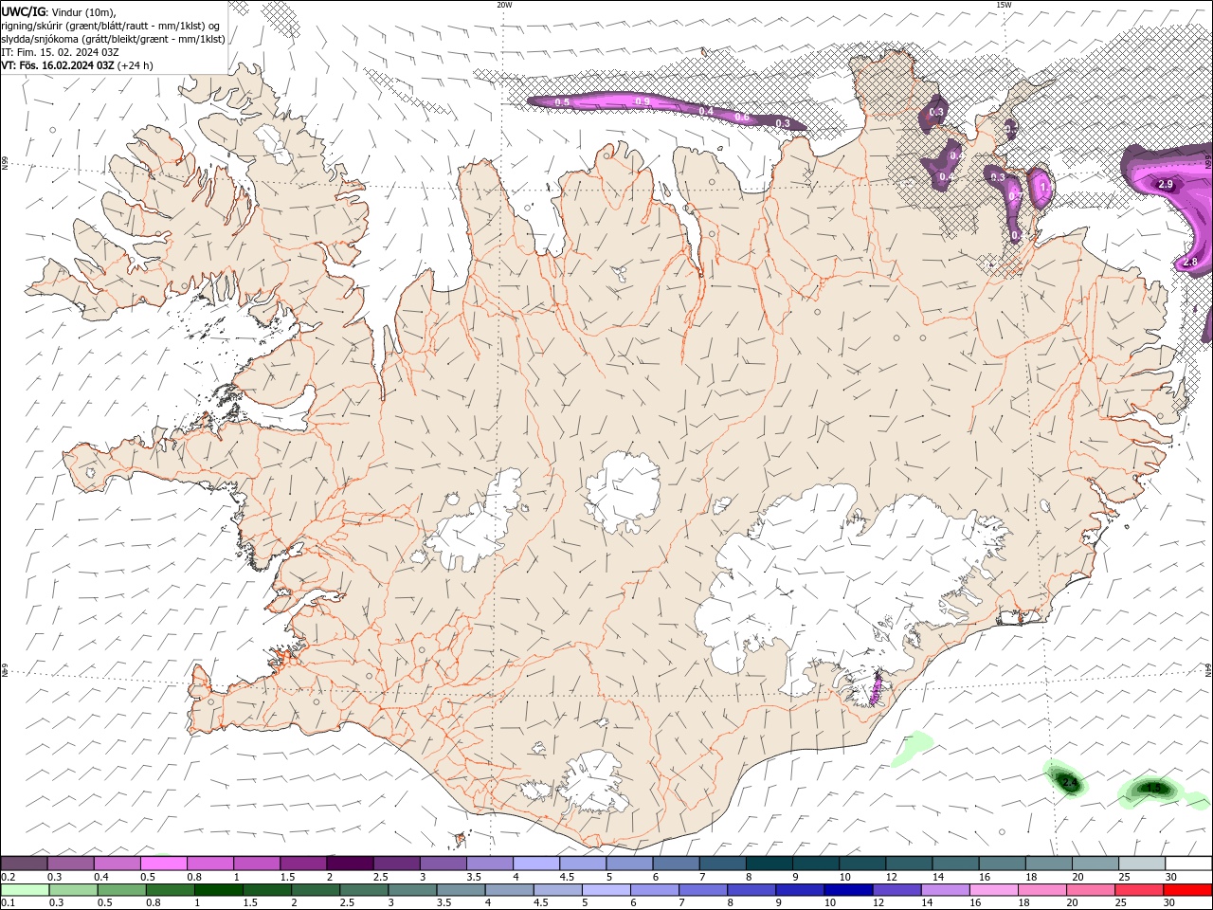1213x910 pixels.
Task: Click the periwinkle 5–6 swatch in lower legend row
Action: [606, 890]
